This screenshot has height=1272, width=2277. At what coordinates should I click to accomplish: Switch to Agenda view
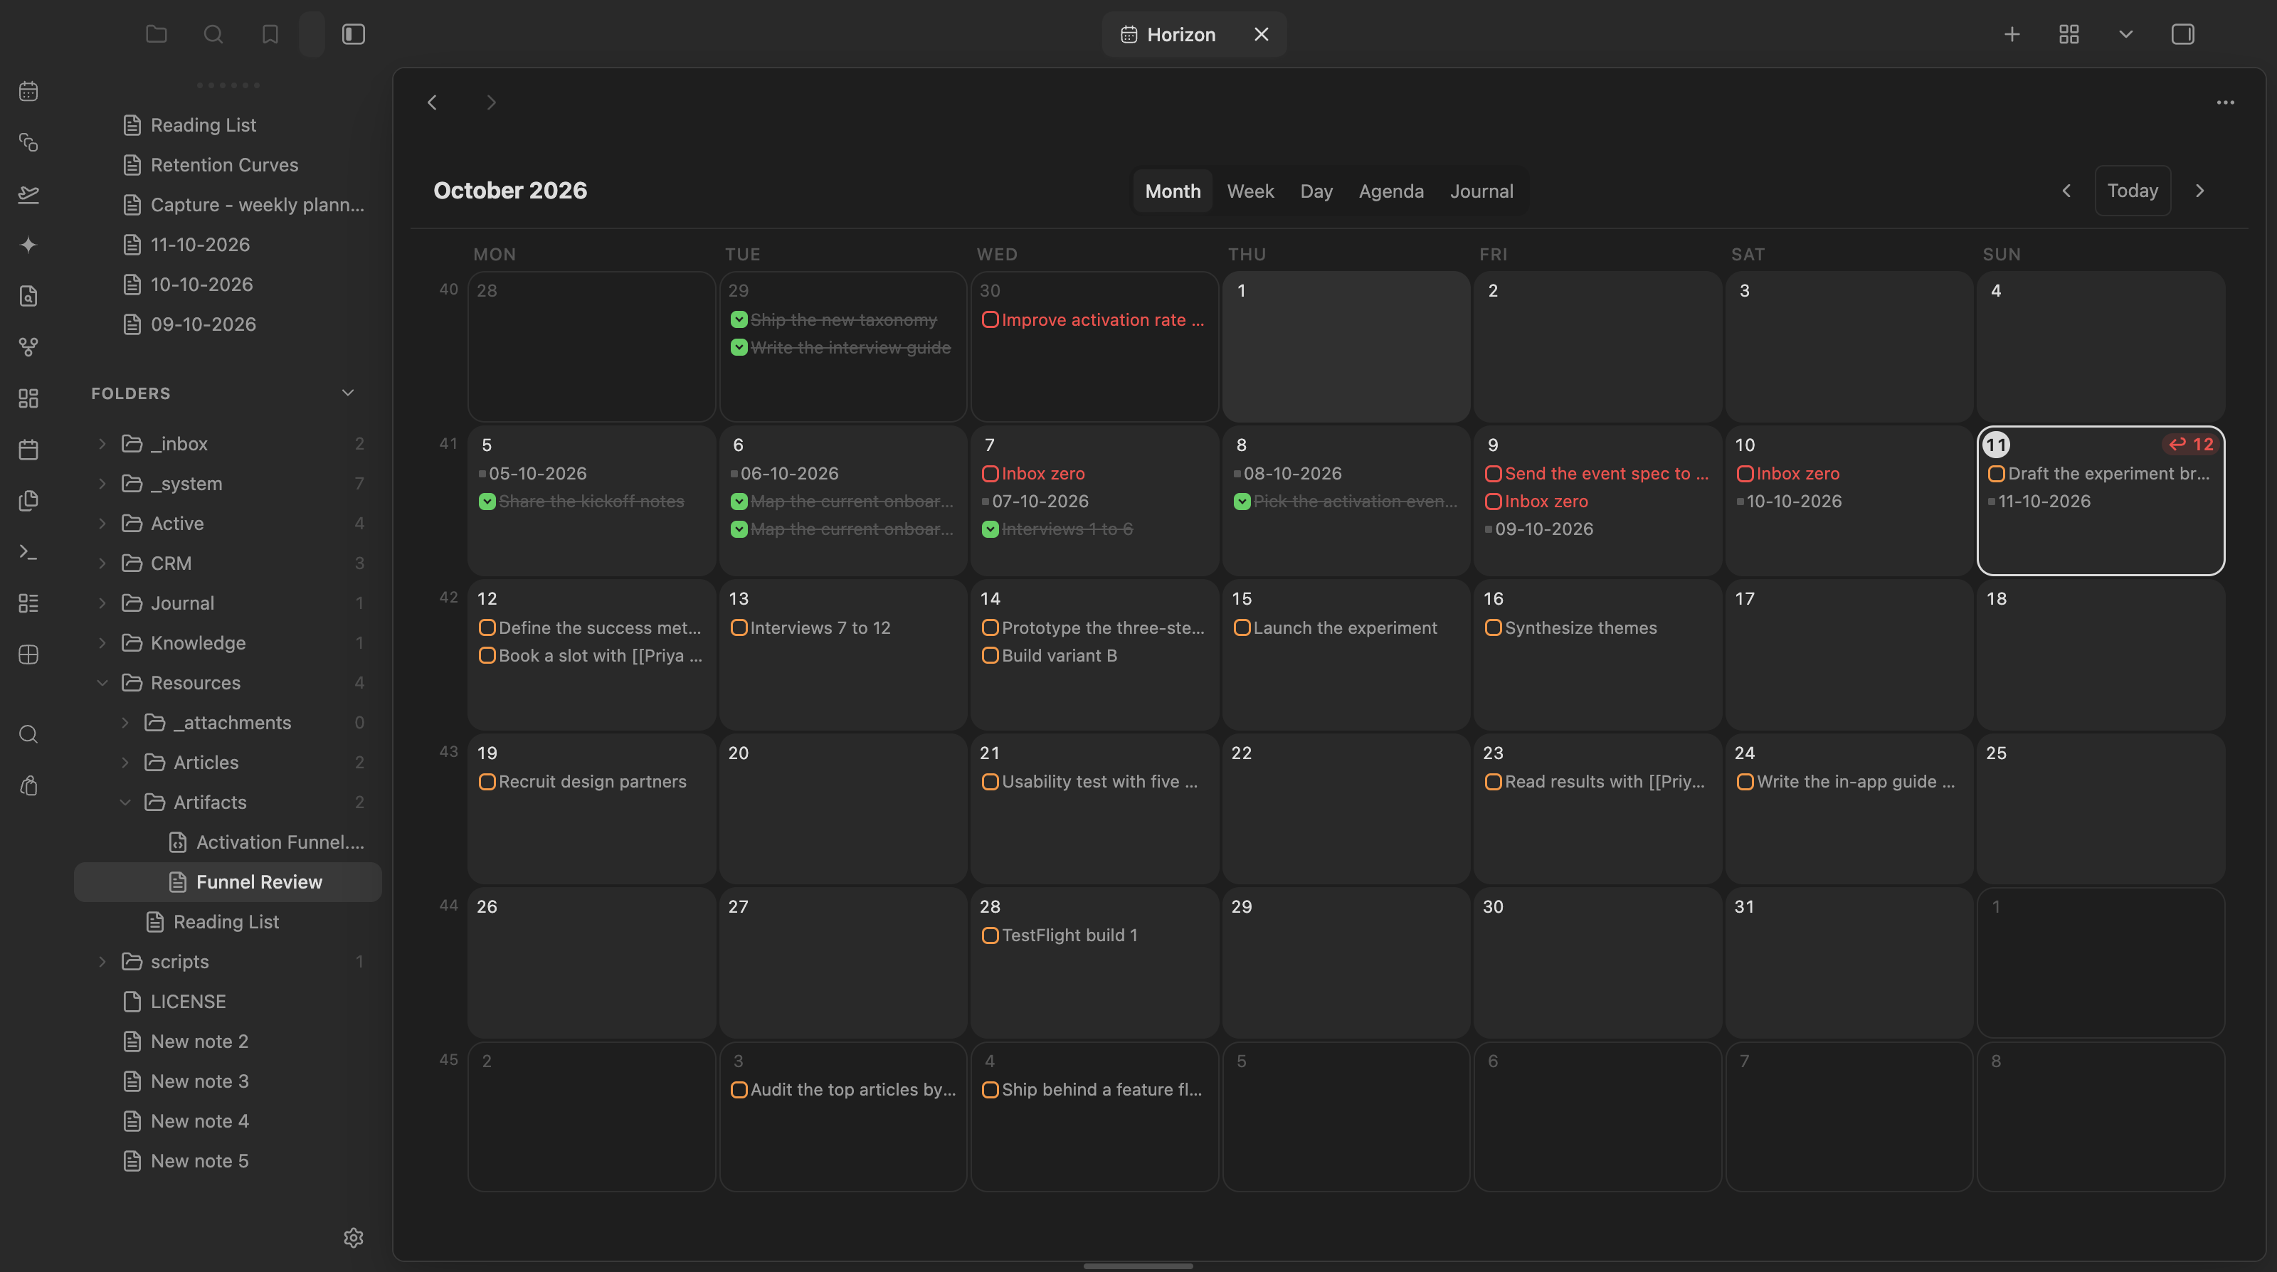click(1390, 191)
